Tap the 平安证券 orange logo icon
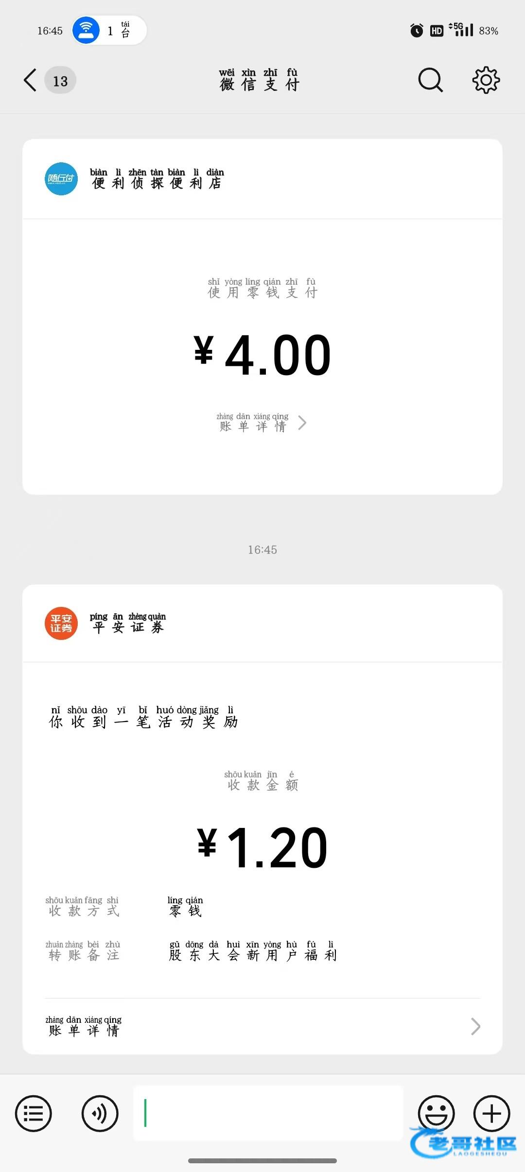The height and width of the screenshot is (1172, 525). [x=61, y=623]
